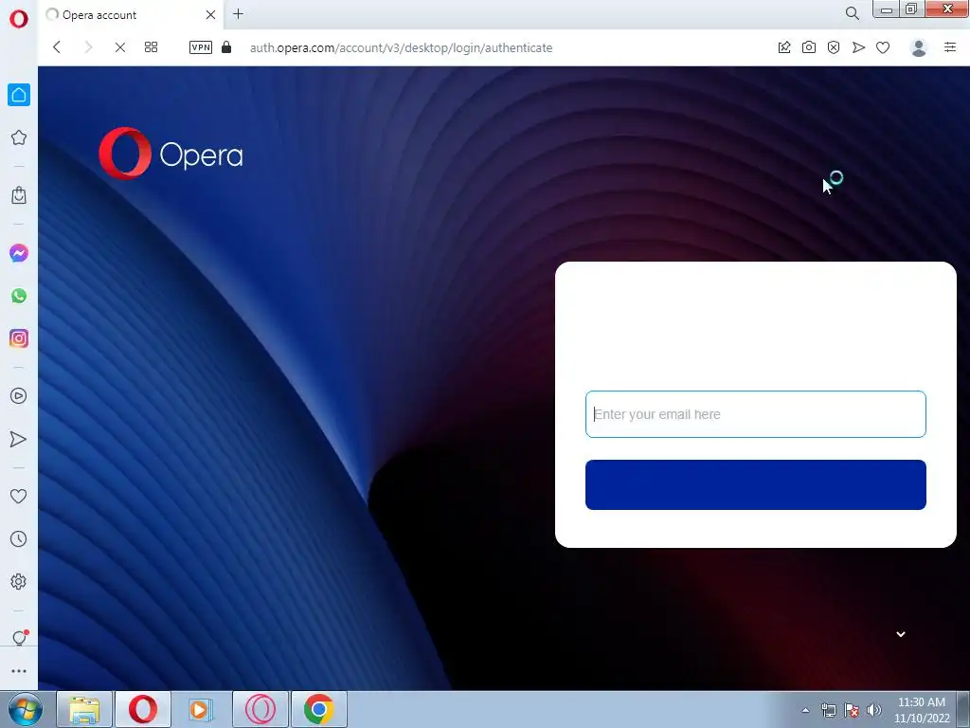
Task: Switch to Opera on the taskbar
Action: 143,709
